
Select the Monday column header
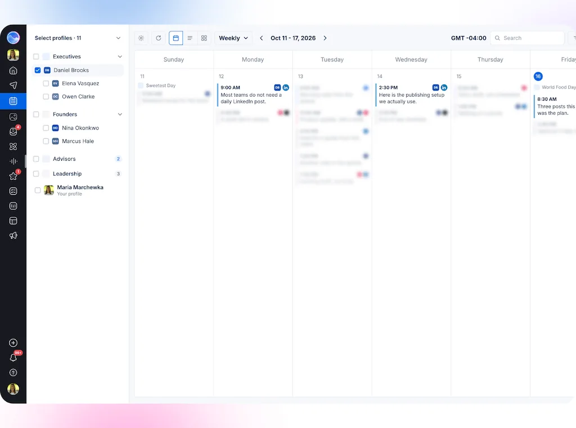pyautogui.click(x=253, y=60)
